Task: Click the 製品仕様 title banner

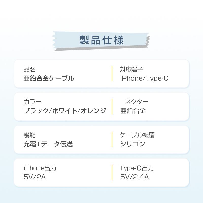Action: [x=101, y=41]
